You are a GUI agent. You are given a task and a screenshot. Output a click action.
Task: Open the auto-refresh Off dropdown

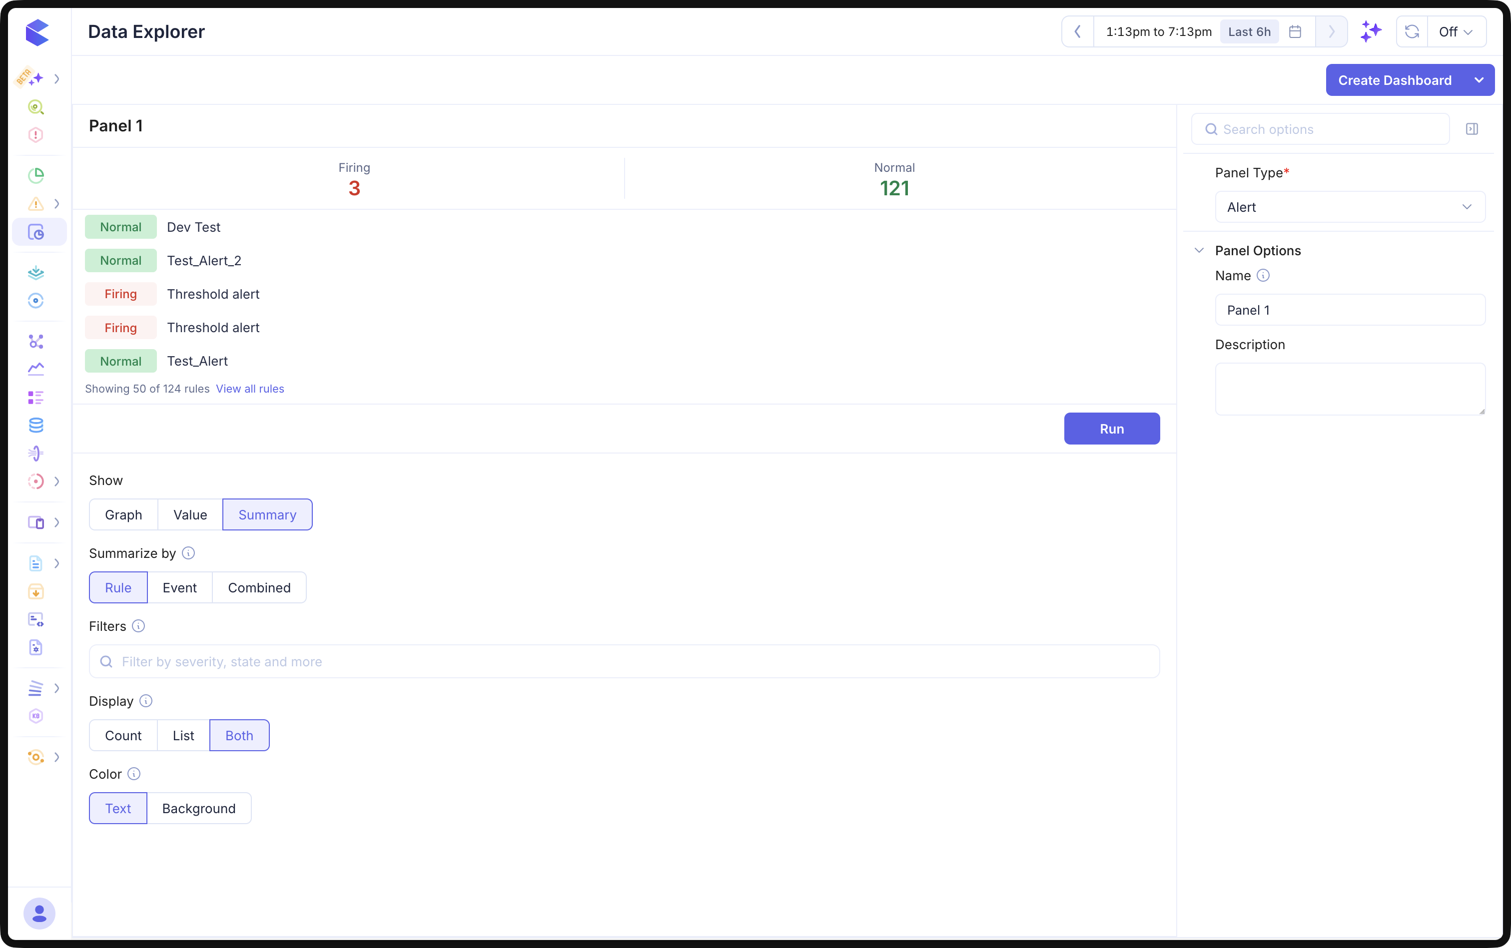pos(1457,31)
